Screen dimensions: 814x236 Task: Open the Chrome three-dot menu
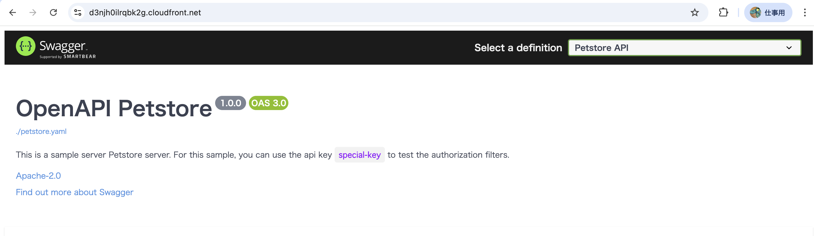805,13
